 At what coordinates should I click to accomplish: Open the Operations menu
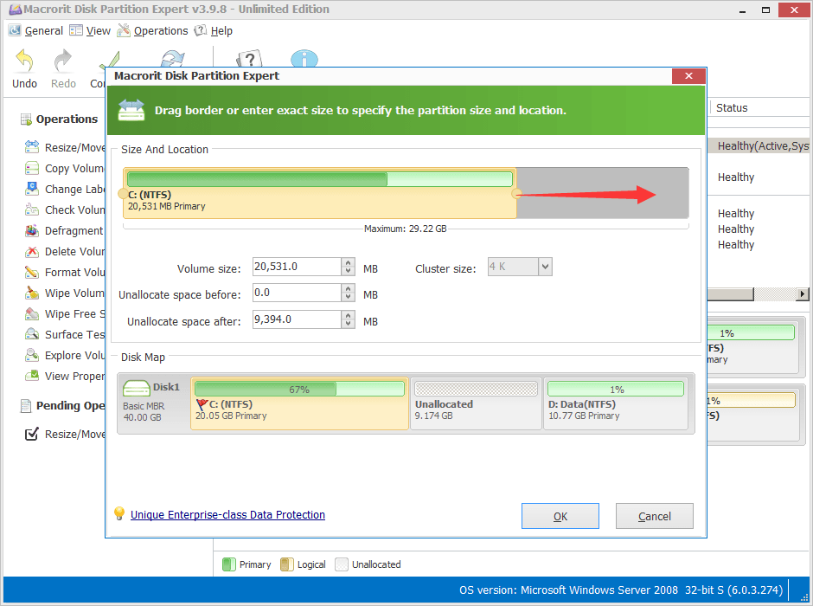pyautogui.click(x=160, y=30)
